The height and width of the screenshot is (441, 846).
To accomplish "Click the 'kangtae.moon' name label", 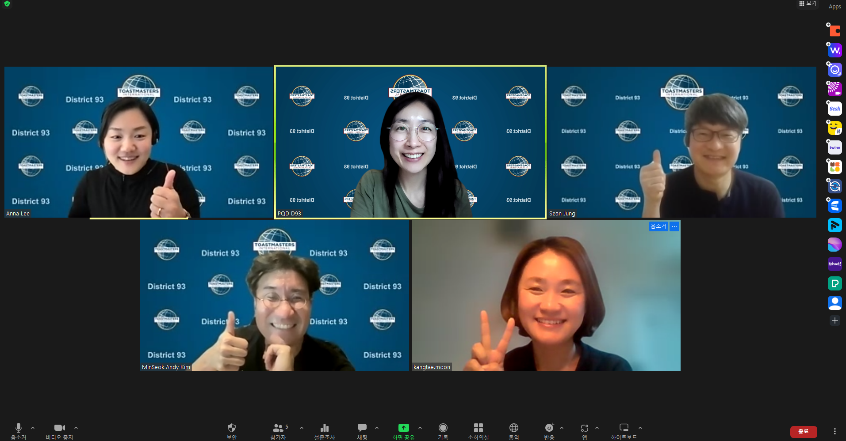I will click(432, 367).
